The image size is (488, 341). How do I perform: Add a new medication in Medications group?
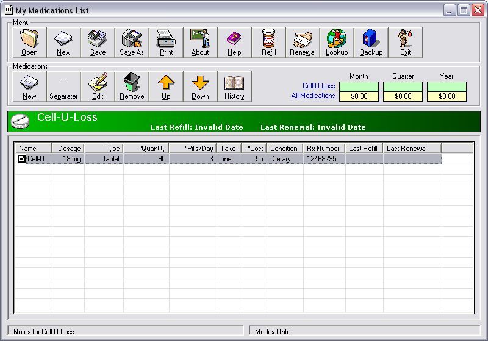point(29,86)
